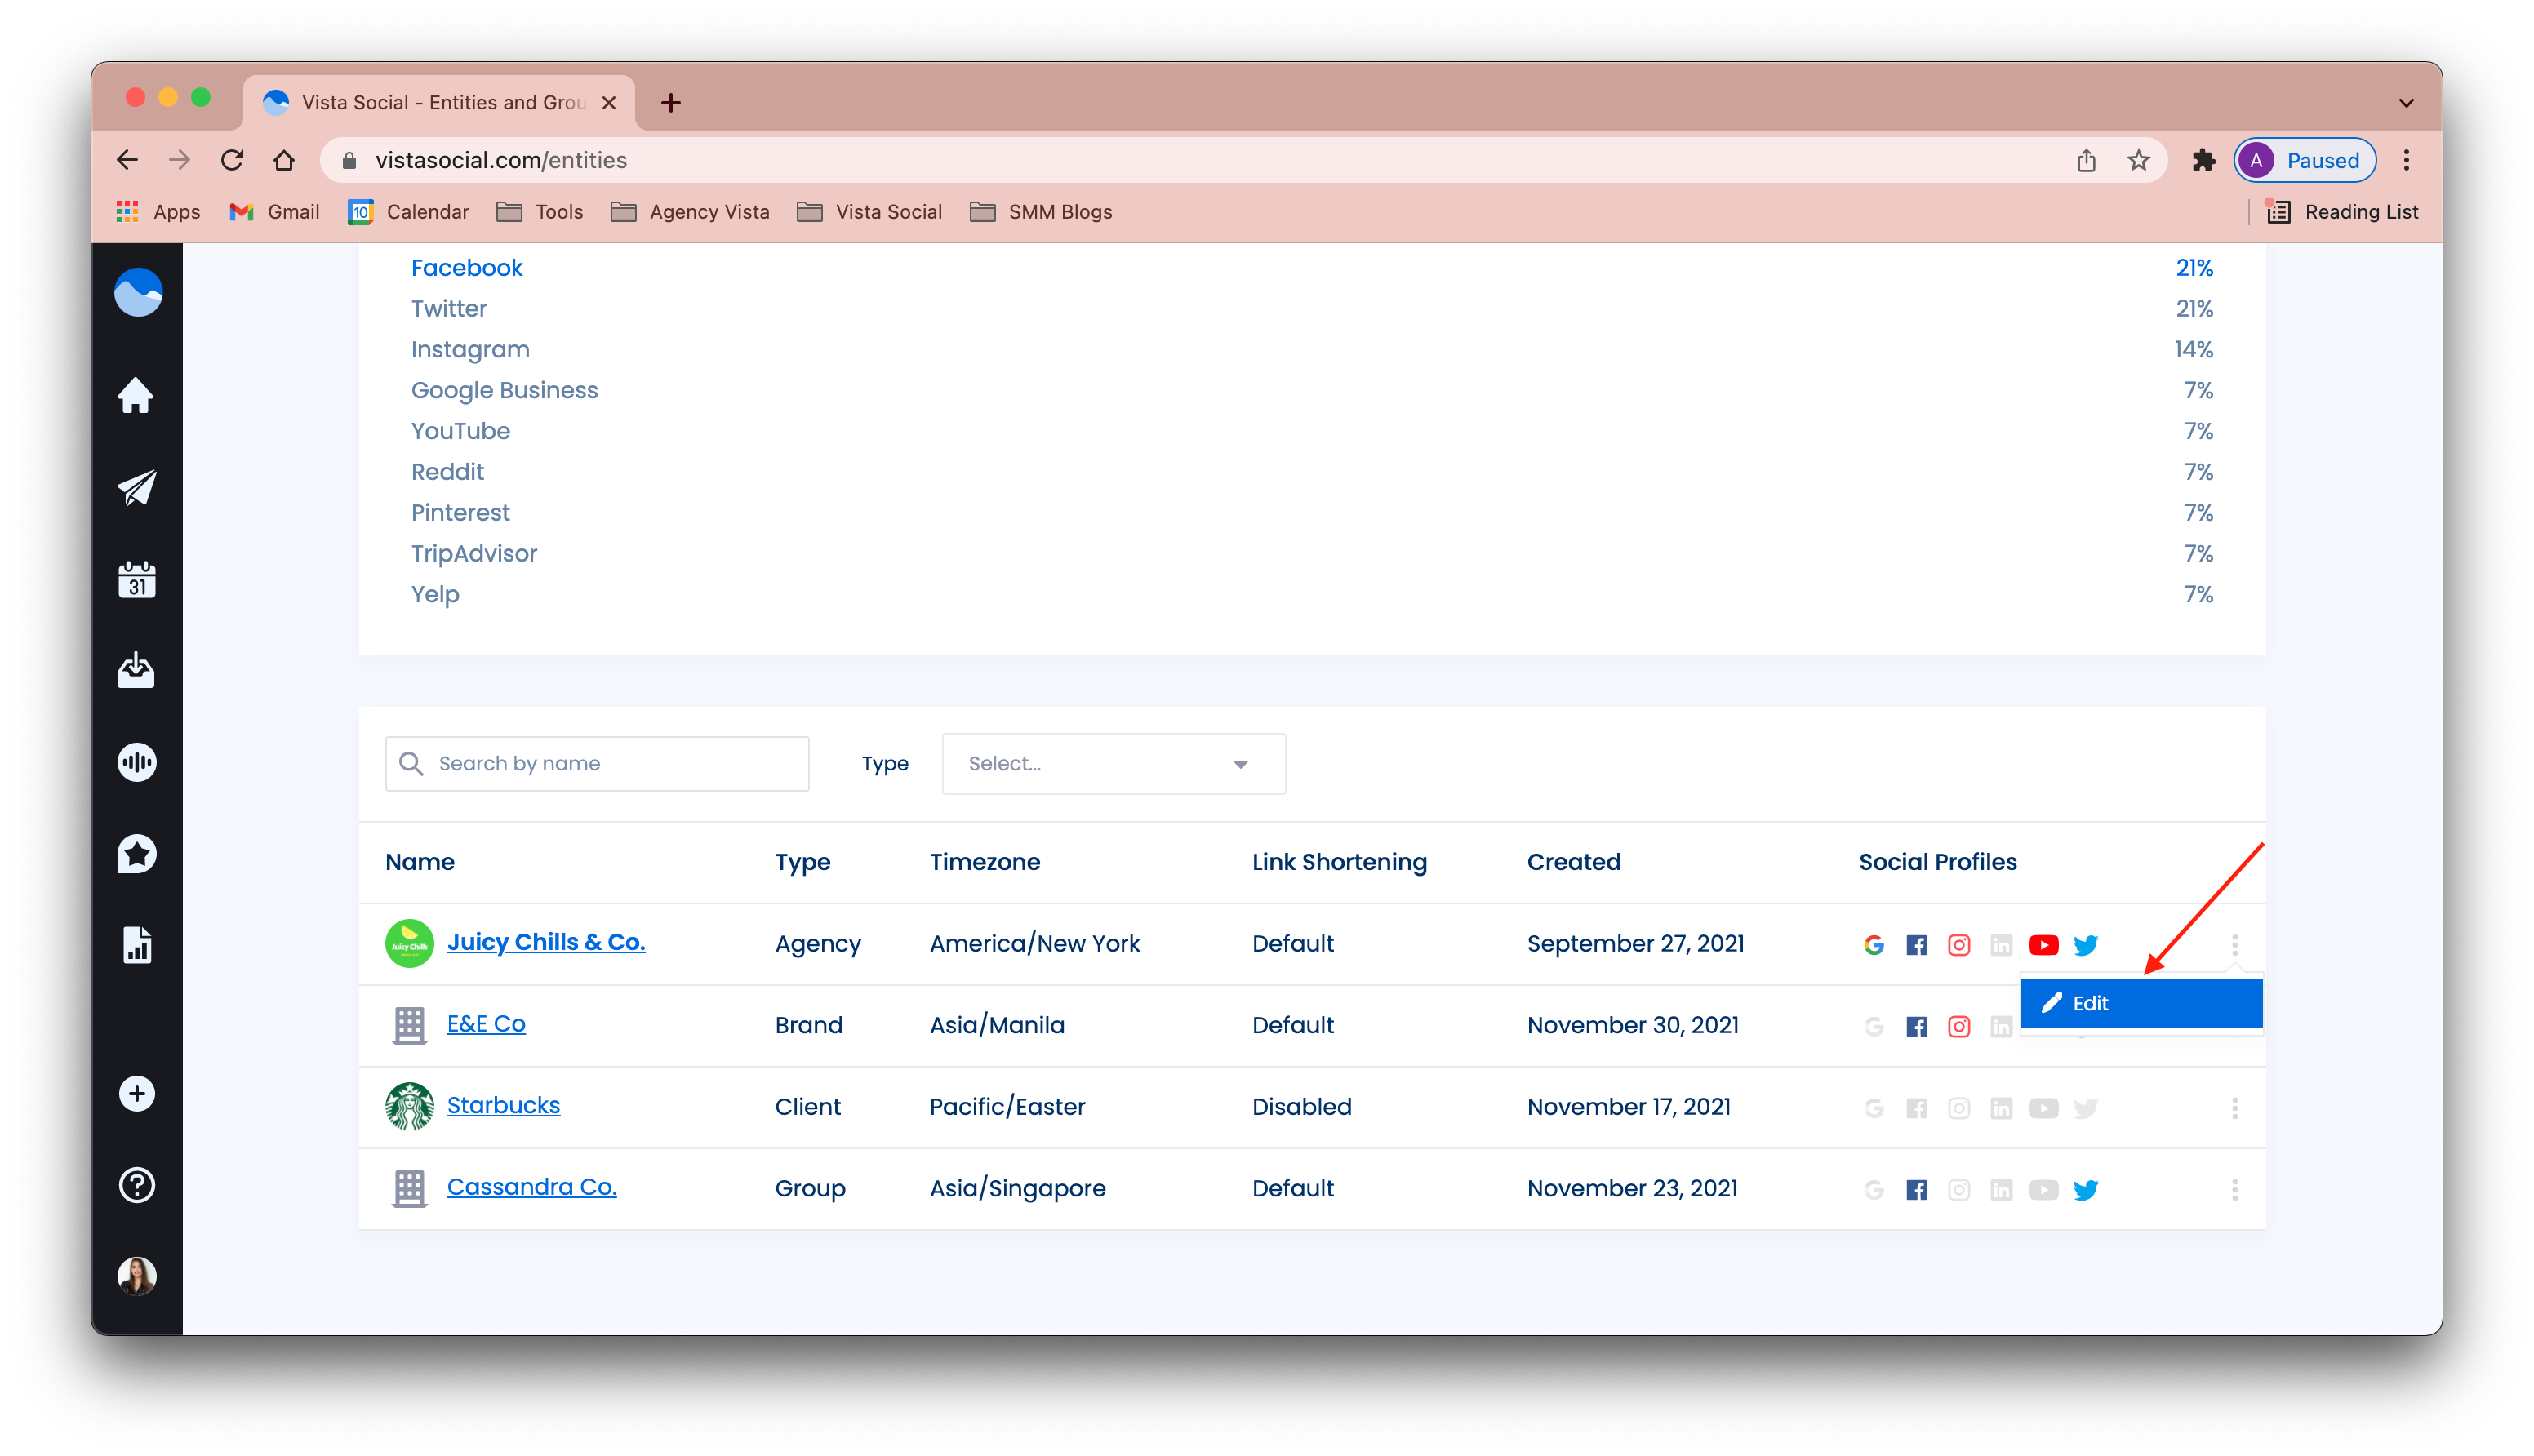Click the Paused profile button
Image resolution: width=2534 pixels, height=1456 pixels.
tap(2304, 160)
